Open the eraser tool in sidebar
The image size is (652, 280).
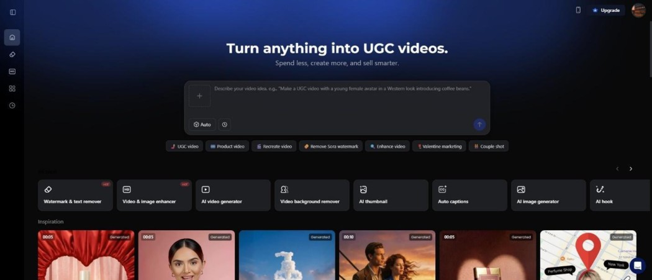[x=12, y=55]
